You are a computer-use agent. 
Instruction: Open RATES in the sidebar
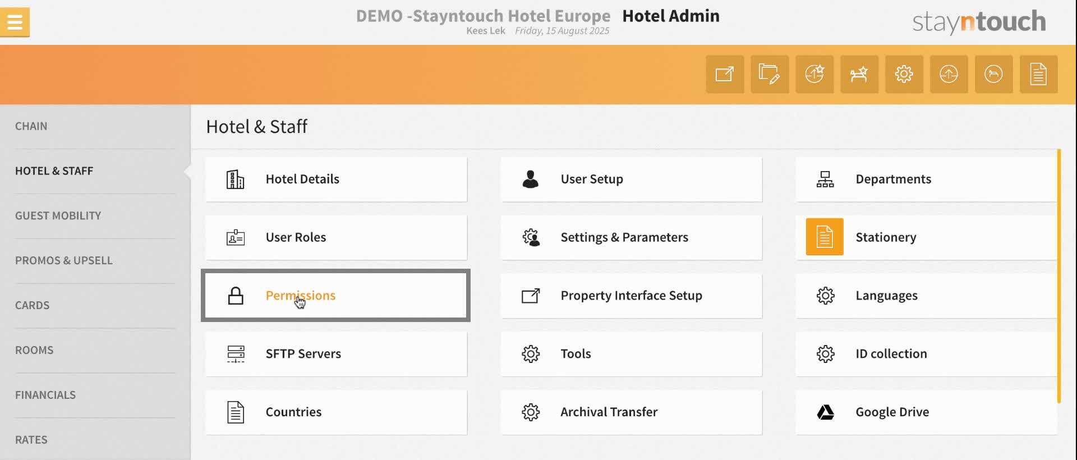31,440
